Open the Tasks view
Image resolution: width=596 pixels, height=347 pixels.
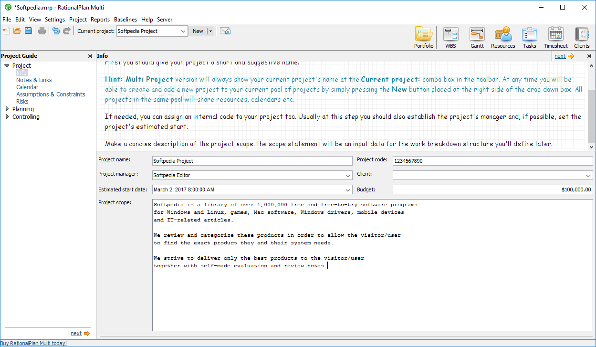tap(530, 38)
